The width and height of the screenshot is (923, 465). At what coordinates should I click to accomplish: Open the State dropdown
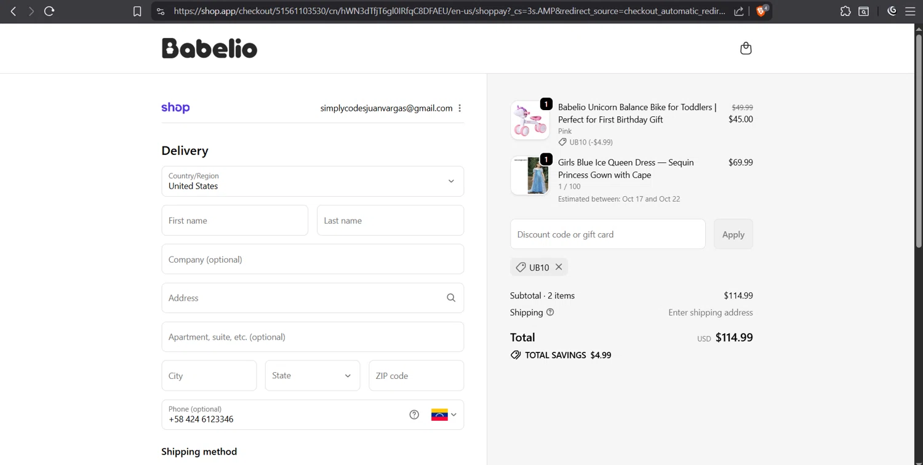coord(313,376)
